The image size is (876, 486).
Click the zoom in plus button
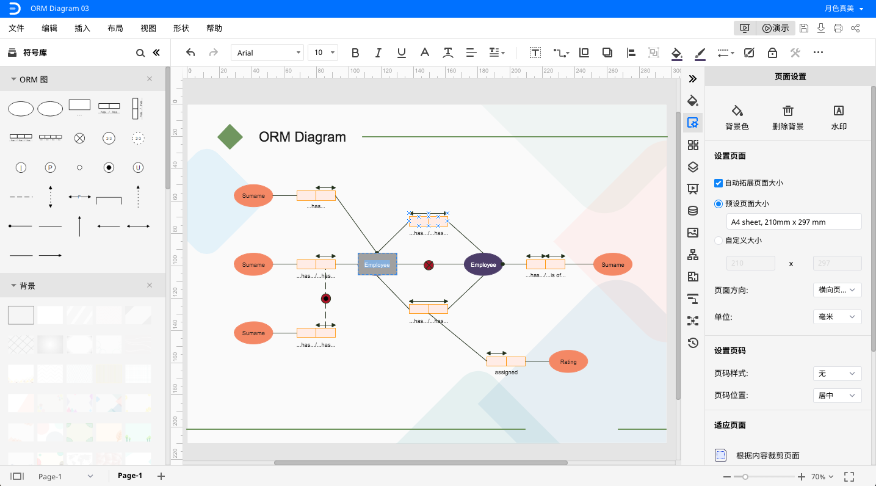point(802,477)
